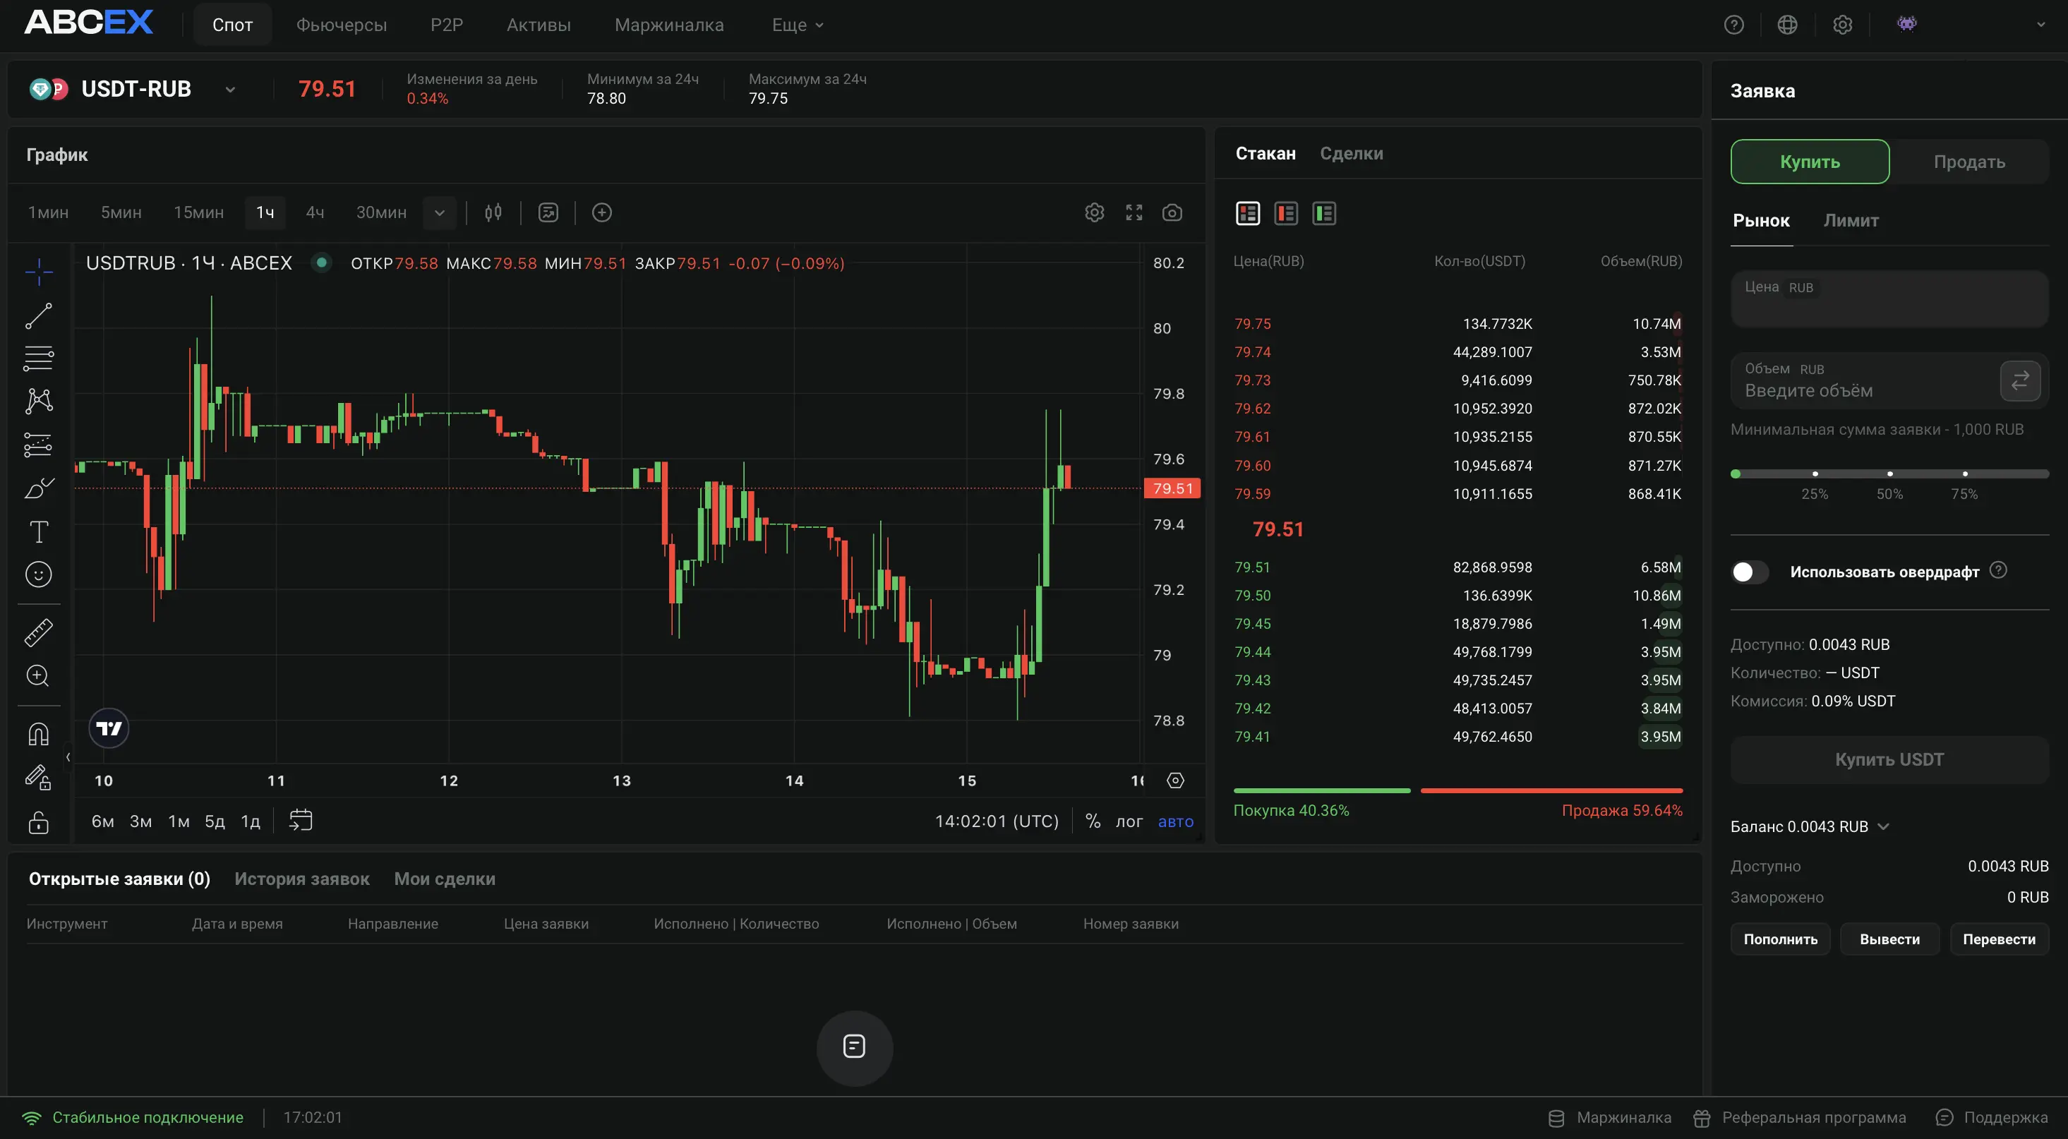This screenshot has height=1139, width=2068.
Task: Toggle the overdraft usage switch
Action: pyautogui.click(x=1750, y=572)
